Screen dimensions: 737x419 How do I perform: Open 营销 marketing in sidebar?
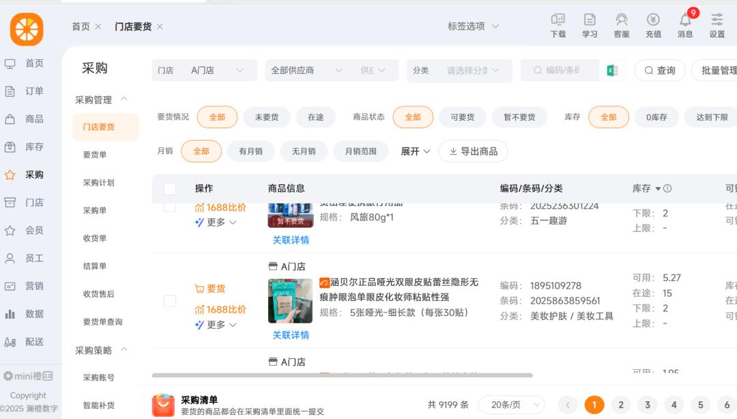click(25, 286)
